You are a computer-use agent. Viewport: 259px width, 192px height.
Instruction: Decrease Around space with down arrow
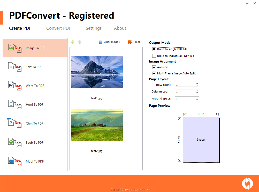[x=197, y=100]
